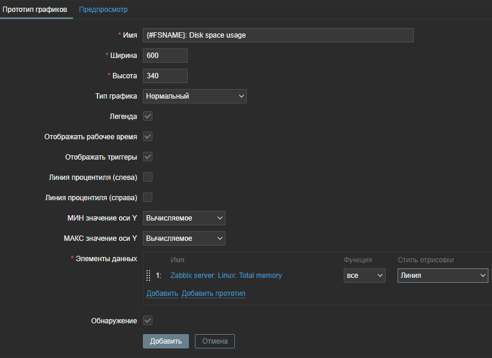Toggle the Легенда checkbox
The height and width of the screenshot is (358, 492).
point(148,116)
